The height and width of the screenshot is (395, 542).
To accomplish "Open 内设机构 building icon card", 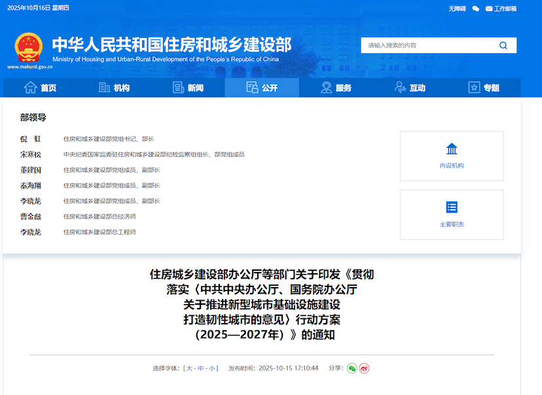I will [452, 156].
